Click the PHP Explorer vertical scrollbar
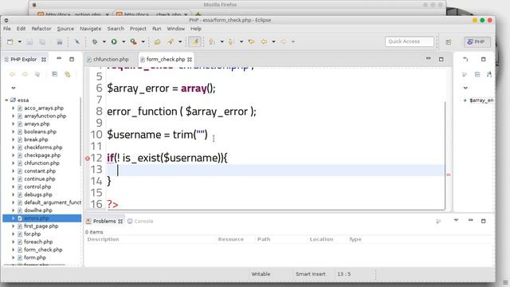Image resolution: width=510 pixels, height=287 pixels. 80,131
